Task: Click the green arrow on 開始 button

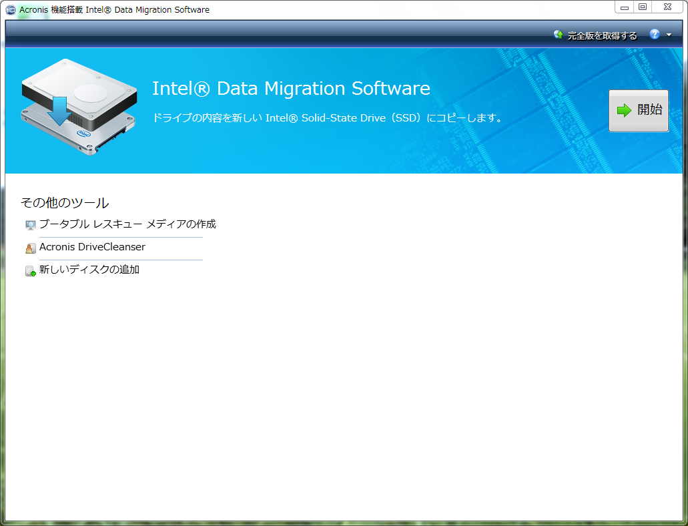Action: [624, 110]
